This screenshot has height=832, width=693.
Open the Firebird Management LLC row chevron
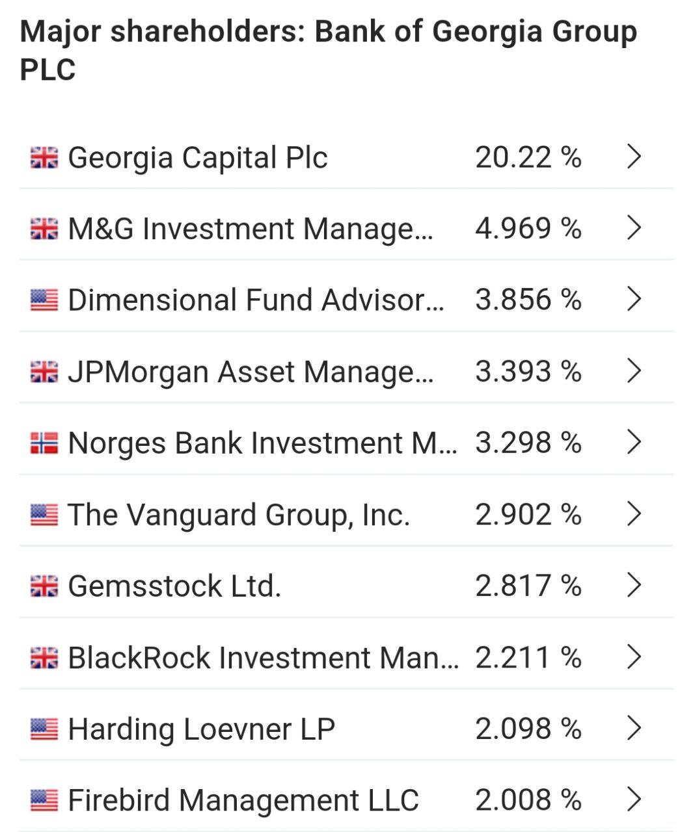pos(634,799)
